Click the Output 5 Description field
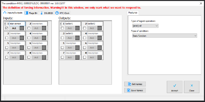The width and height of the screenshot is (205, 102). (73, 43)
